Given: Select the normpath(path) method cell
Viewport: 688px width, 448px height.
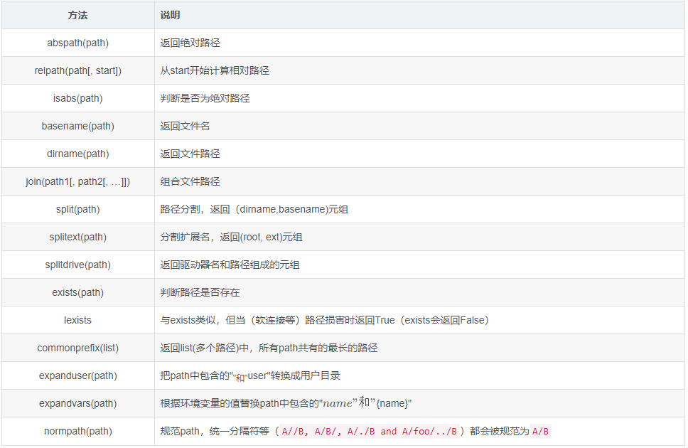Looking at the screenshot, I should (77, 431).
